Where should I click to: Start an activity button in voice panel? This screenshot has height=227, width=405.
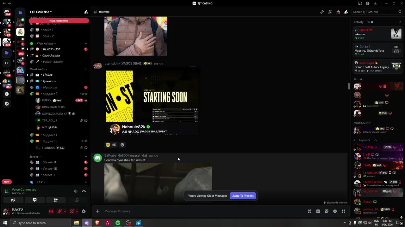point(56,200)
